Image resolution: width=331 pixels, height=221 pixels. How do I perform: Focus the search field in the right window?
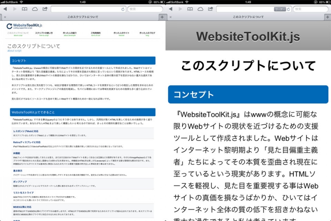pyautogui.click(x=310, y=9)
